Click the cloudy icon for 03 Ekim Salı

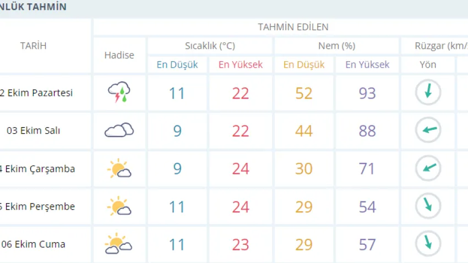[119, 130]
